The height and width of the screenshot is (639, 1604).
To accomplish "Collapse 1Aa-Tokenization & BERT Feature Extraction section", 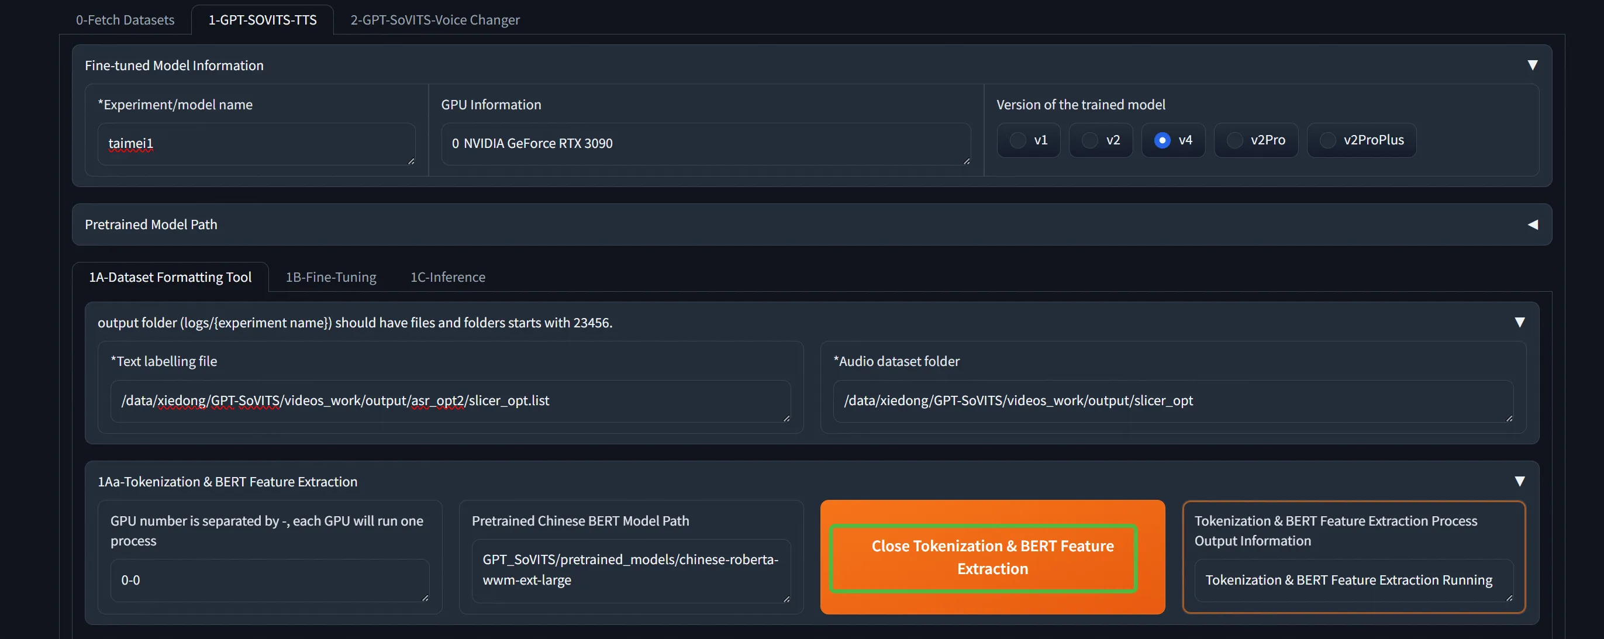I will 1519,481.
